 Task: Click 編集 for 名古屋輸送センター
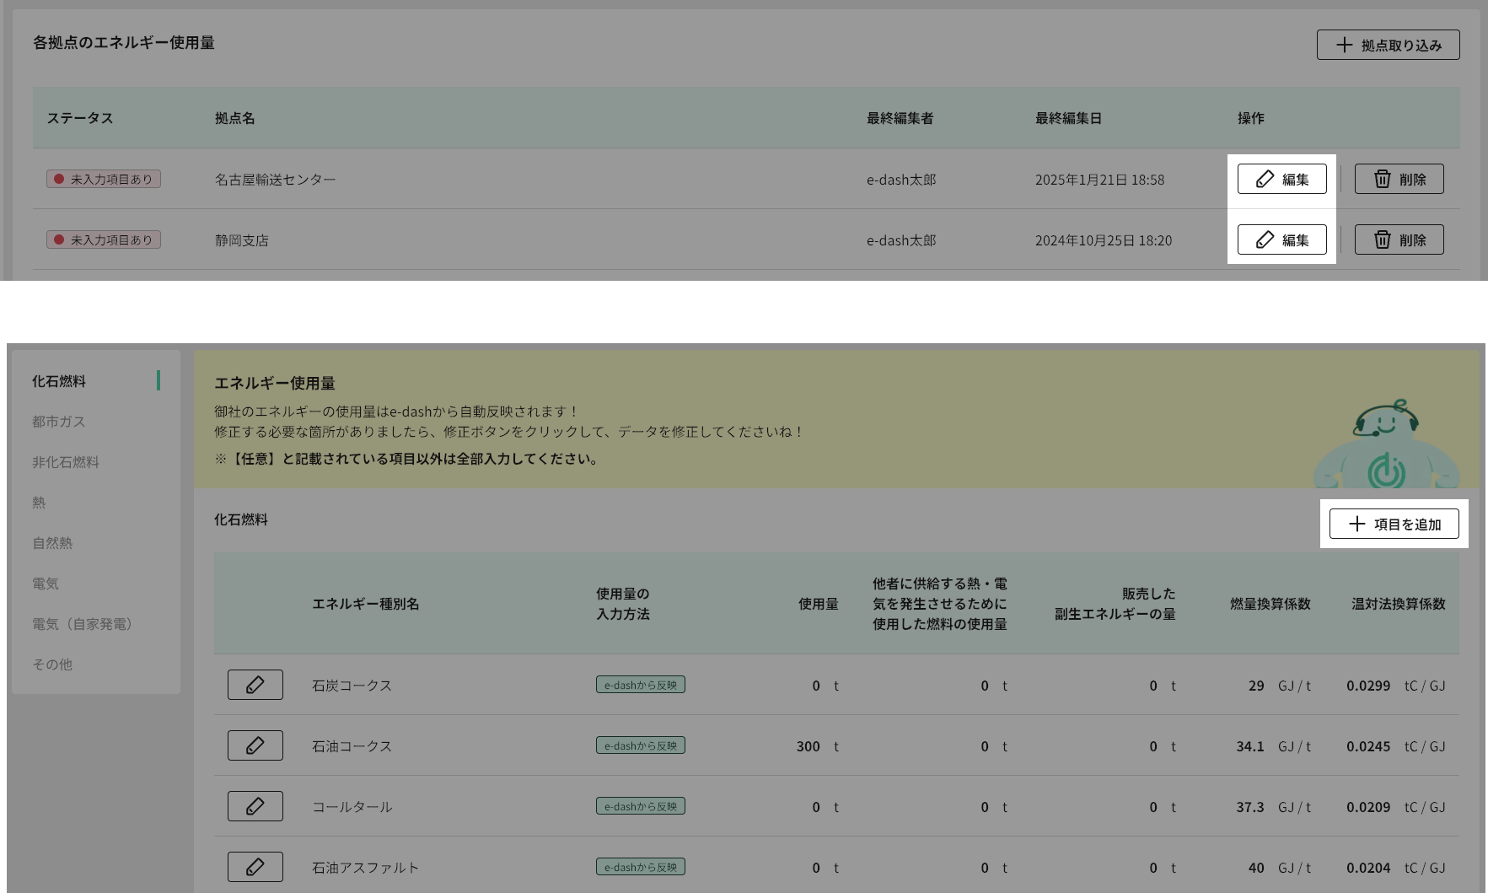pos(1281,179)
